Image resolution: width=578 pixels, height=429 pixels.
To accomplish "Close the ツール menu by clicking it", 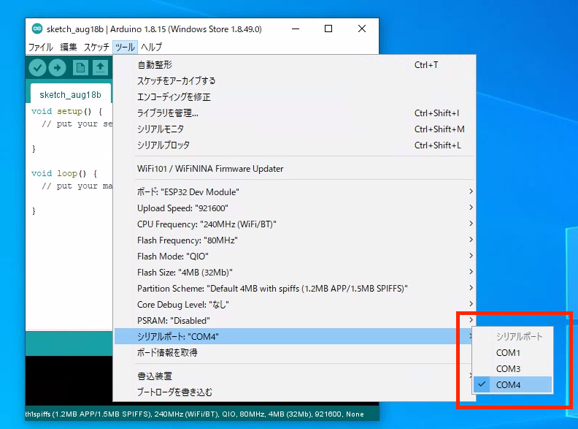I will coord(125,48).
